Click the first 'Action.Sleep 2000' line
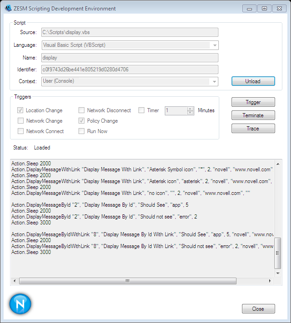Viewport: 291px width, 323px height. pos(31,164)
